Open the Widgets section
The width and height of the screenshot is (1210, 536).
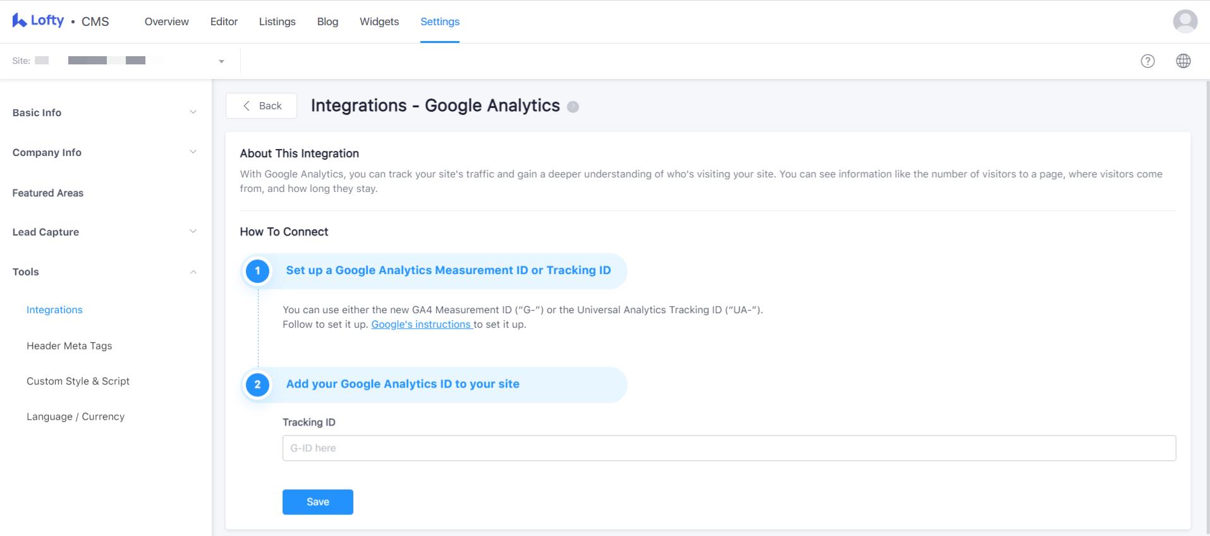379,21
